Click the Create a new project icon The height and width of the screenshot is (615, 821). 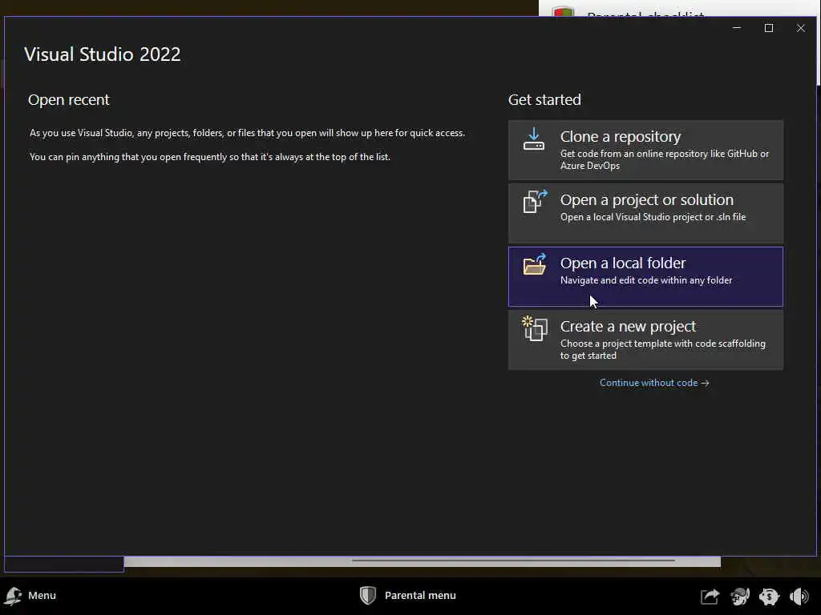click(535, 328)
